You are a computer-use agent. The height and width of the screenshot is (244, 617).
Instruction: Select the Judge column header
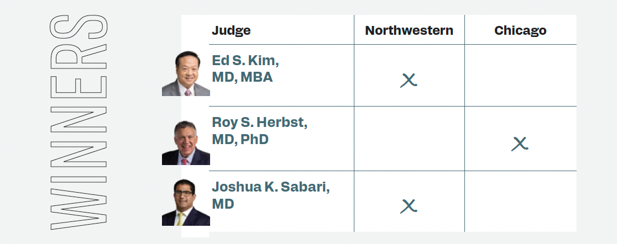(x=231, y=30)
